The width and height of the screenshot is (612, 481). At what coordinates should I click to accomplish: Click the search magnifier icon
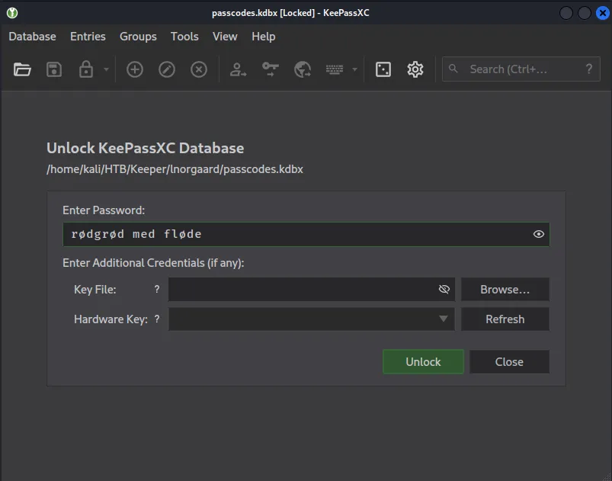pyautogui.click(x=453, y=69)
